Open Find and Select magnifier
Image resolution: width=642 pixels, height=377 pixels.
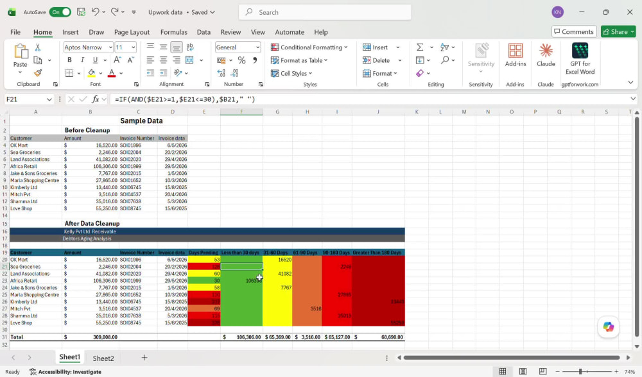tap(445, 60)
